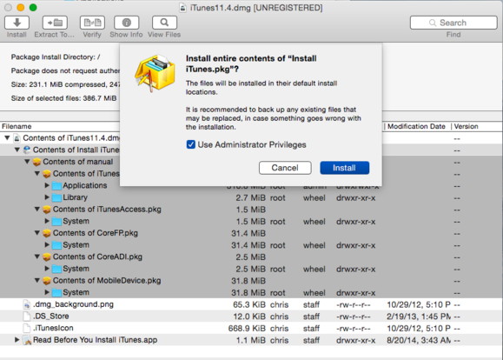Click the .dmg_background.png file icon

[x=27, y=304]
